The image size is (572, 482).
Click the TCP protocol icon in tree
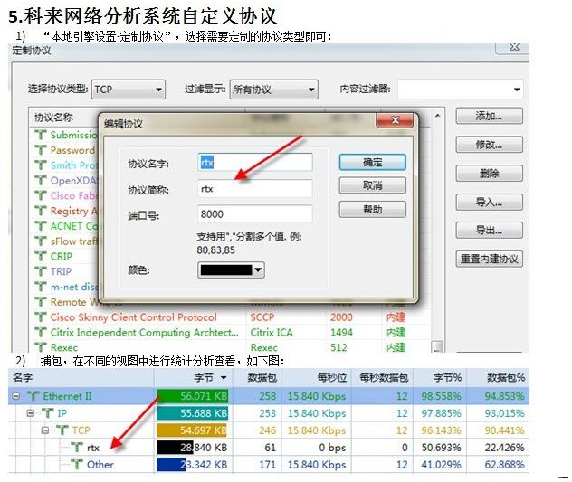click(x=62, y=430)
